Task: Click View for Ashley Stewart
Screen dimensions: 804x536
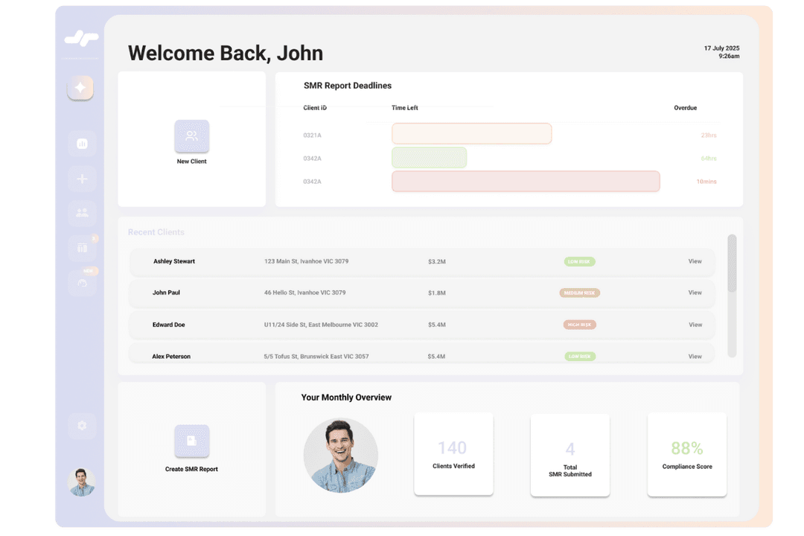Action: coord(695,261)
